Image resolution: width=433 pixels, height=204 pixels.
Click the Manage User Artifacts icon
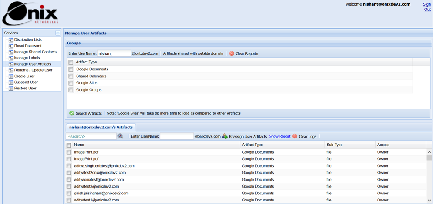pyautogui.click(x=11, y=64)
